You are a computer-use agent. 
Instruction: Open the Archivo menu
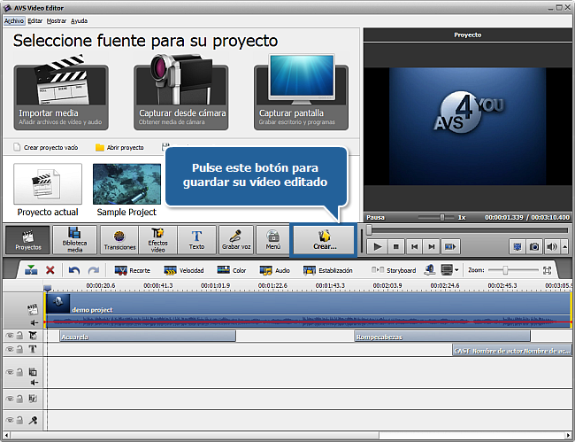14,21
